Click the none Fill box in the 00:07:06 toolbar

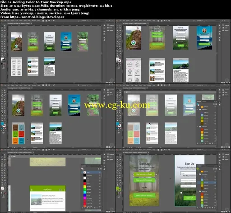[x=2, y=188]
